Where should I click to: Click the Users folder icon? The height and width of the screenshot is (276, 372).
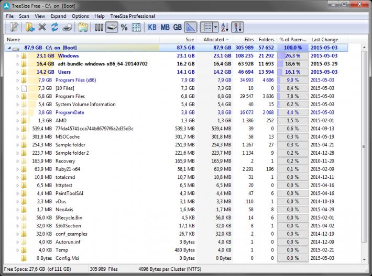[24, 72]
